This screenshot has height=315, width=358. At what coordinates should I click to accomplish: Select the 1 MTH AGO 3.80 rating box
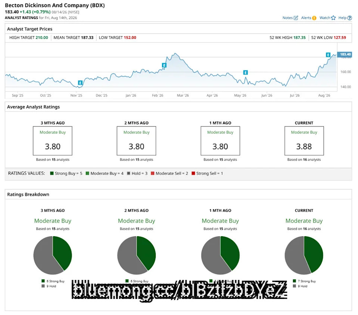220,141
